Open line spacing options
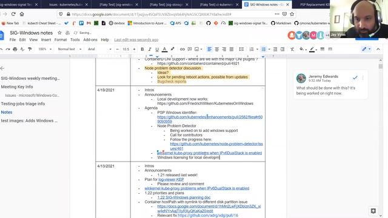 point(241,49)
